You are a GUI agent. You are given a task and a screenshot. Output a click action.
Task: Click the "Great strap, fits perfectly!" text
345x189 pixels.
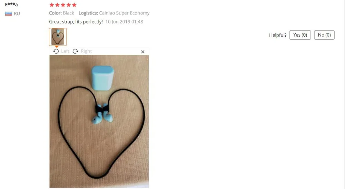[76, 22]
